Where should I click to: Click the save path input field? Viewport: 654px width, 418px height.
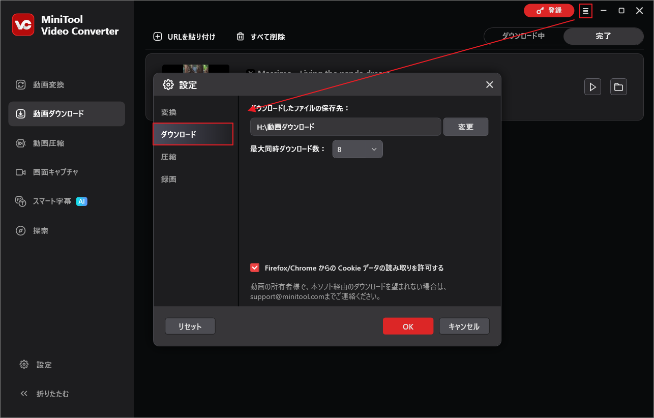pyautogui.click(x=345, y=127)
